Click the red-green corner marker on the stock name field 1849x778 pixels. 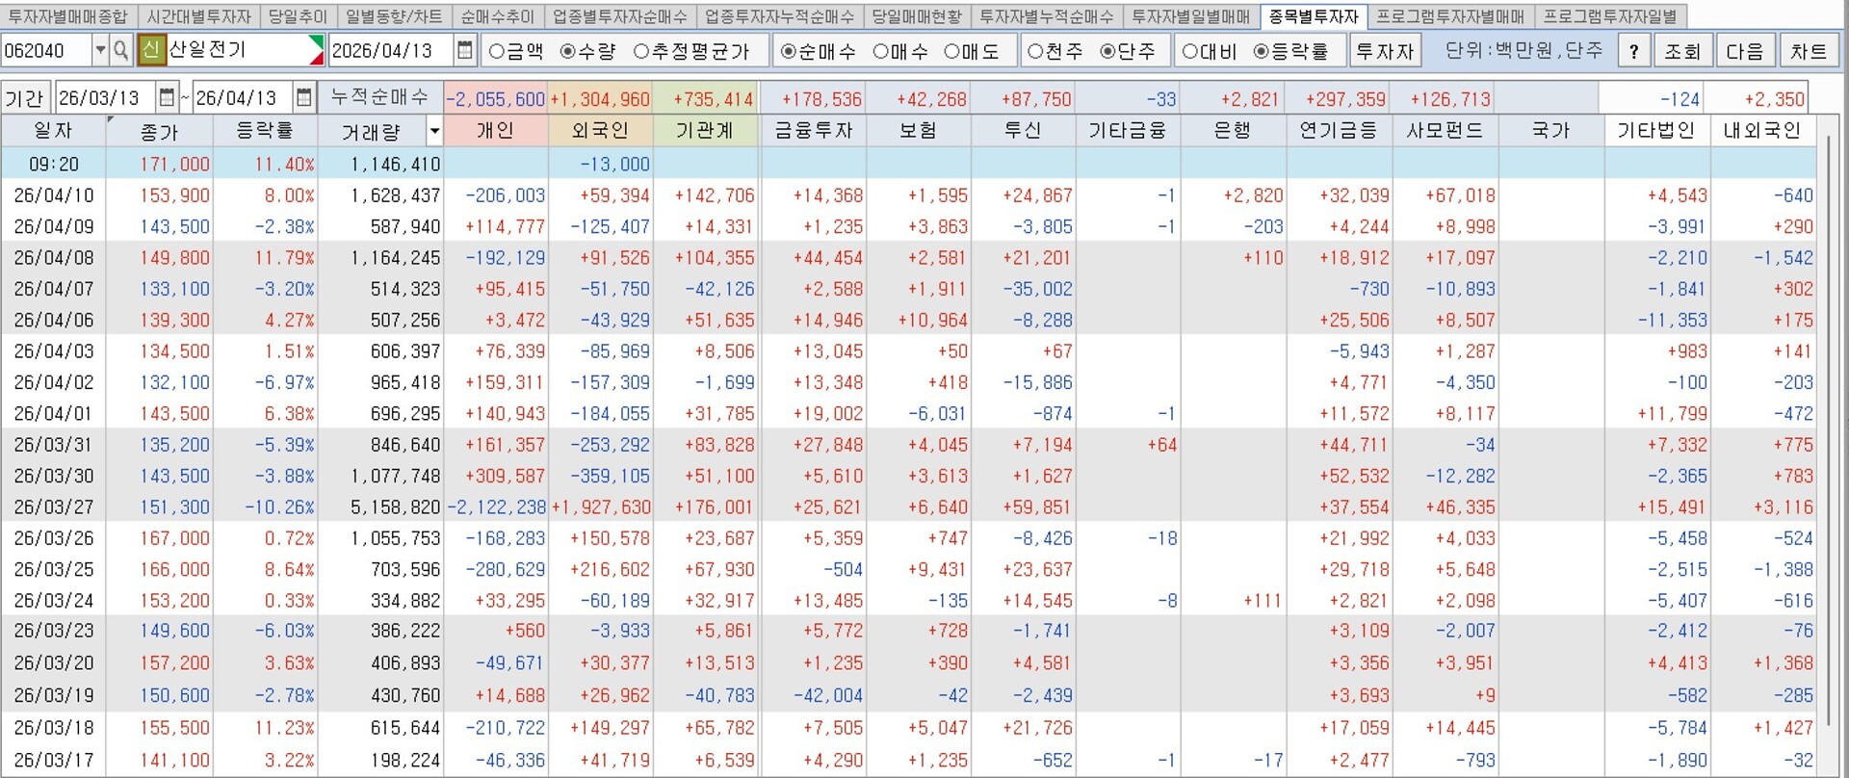click(316, 51)
